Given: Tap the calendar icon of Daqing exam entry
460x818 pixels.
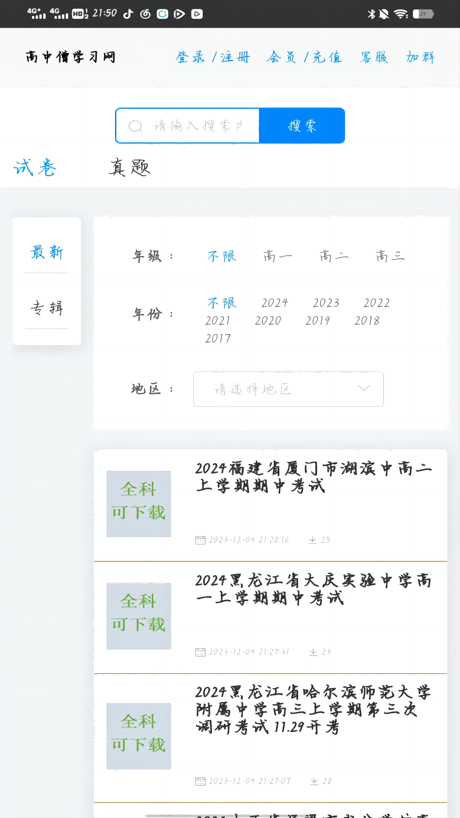Looking at the screenshot, I should click(200, 652).
